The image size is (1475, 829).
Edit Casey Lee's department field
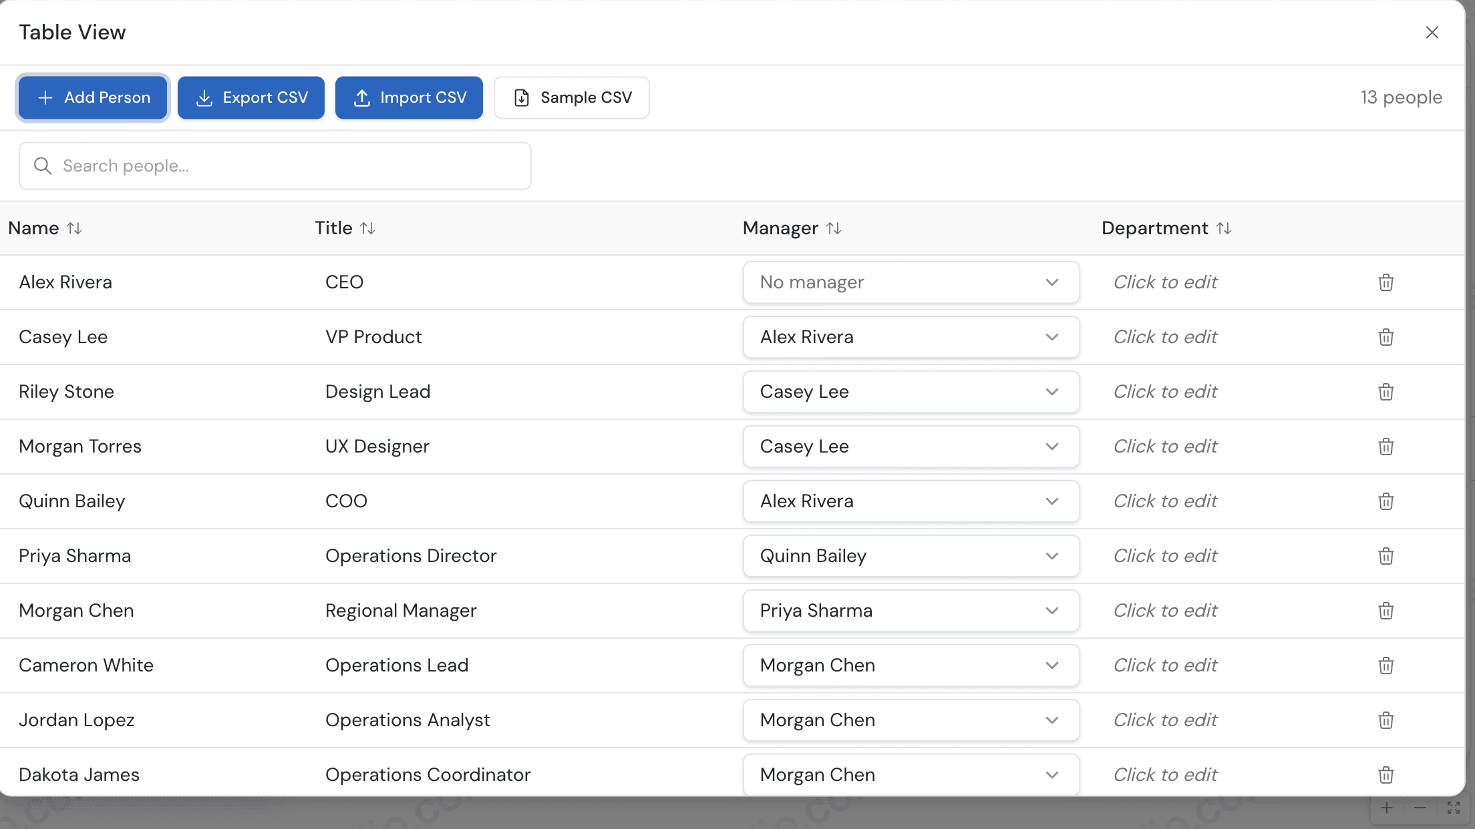click(1165, 336)
